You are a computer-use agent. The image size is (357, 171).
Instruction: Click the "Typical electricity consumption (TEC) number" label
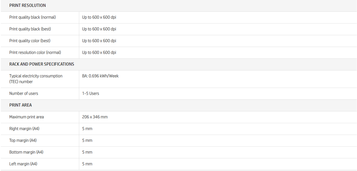36,79
